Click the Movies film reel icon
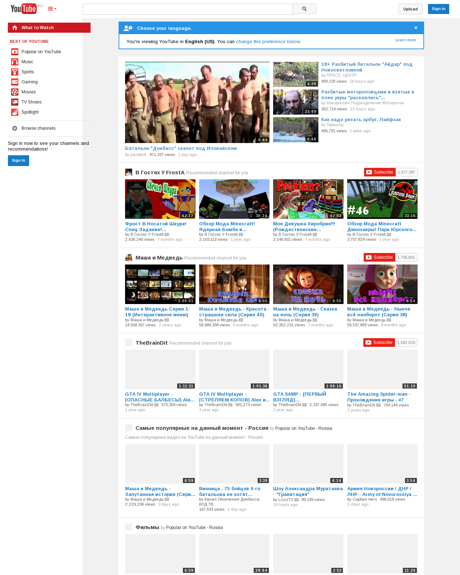The image size is (460, 575). [15, 92]
